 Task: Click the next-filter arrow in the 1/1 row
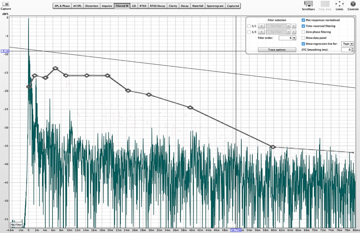(x=294, y=26)
